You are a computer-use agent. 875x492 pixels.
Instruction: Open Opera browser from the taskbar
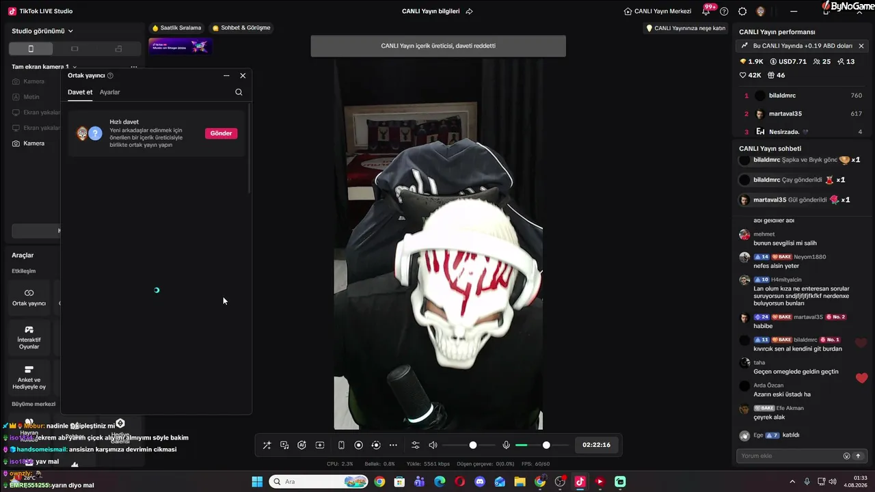(x=459, y=482)
